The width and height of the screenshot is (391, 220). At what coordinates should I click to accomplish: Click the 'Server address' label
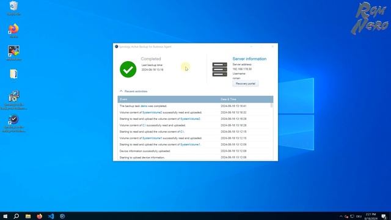coord(242,65)
